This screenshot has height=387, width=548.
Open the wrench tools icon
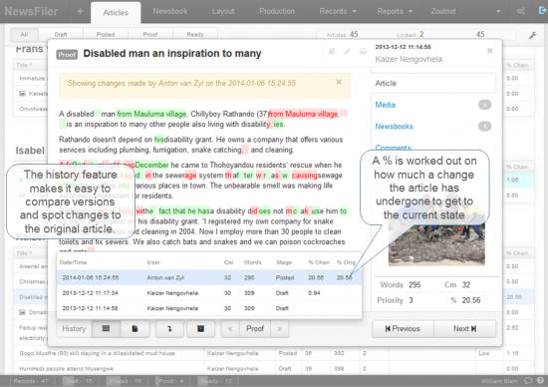click(x=532, y=35)
